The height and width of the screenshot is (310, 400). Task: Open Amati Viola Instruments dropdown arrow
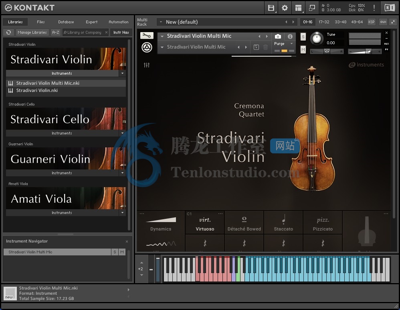(x=123, y=213)
